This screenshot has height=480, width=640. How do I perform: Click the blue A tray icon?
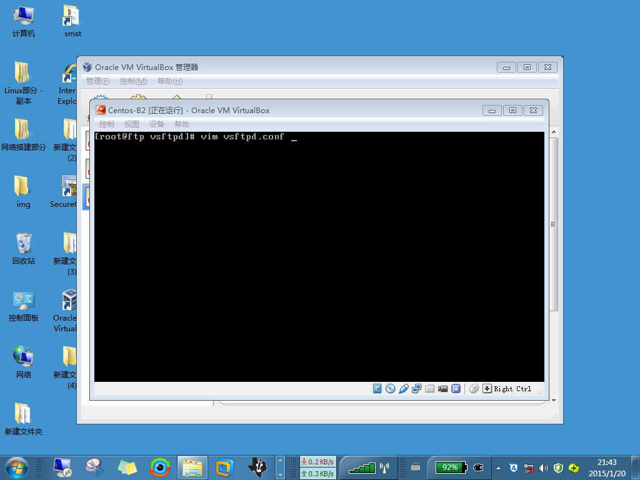(x=514, y=468)
